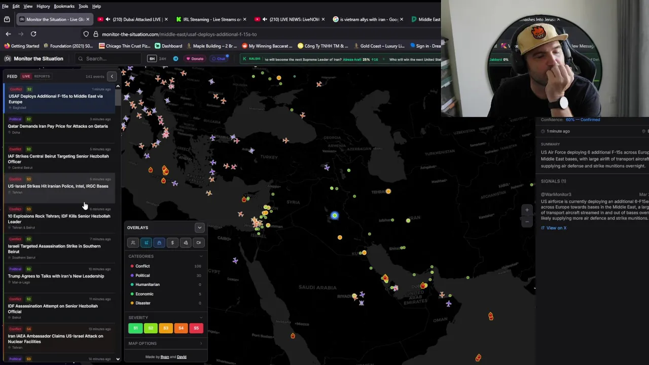This screenshot has width=649, height=365.
Task: Open the History menu
Action: 43,6
